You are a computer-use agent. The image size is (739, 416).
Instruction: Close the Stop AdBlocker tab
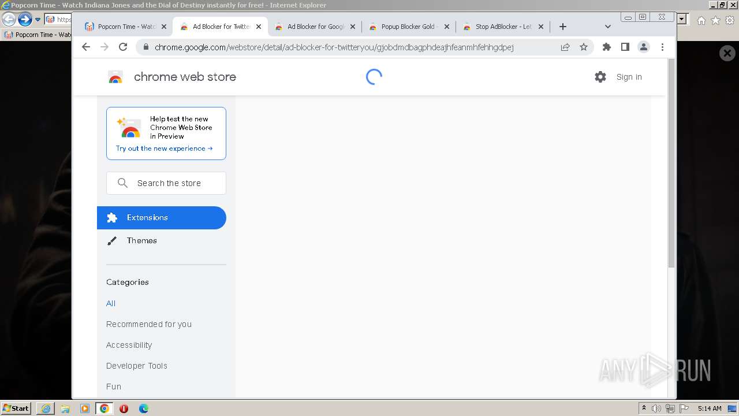point(541,27)
